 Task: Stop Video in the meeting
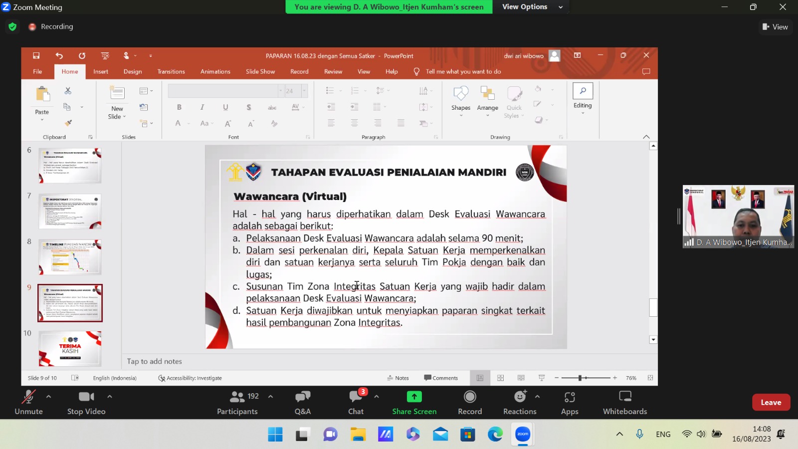pyautogui.click(x=86, y=402)
